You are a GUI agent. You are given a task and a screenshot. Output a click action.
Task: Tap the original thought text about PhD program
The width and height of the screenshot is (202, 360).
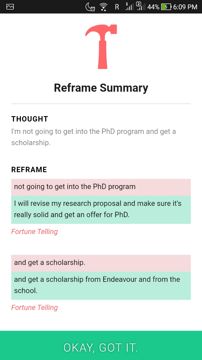point(94,137)
